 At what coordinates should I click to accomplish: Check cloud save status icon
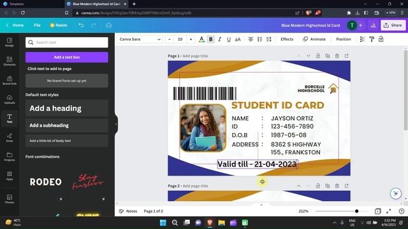(109, 25)
